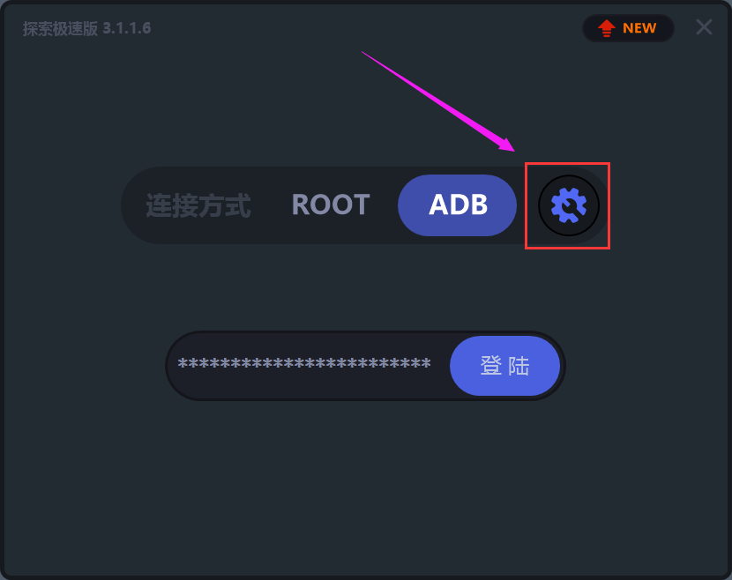Click the 连接方式 label
Screen dimensions: 732x580
click(198, 205)
